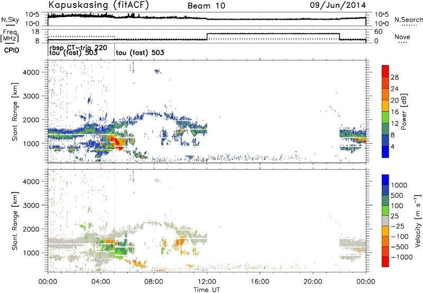The width and height of the screenshot is (423, 293).
Task: Click the 60 tick on the Nave axis
Action: click(x=379, y=32)
